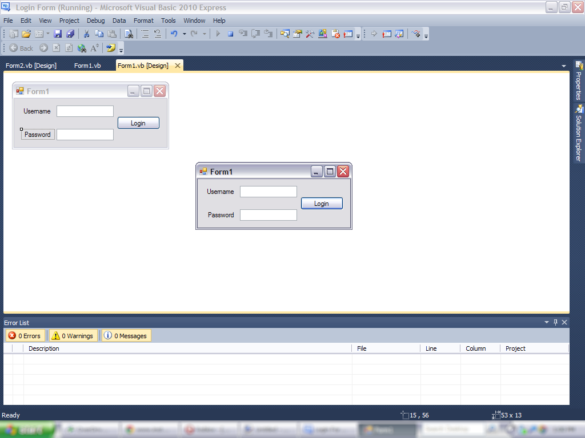Toggle the 0 Errors filter in Error List

pyautogui.click(x=25, y=336)
